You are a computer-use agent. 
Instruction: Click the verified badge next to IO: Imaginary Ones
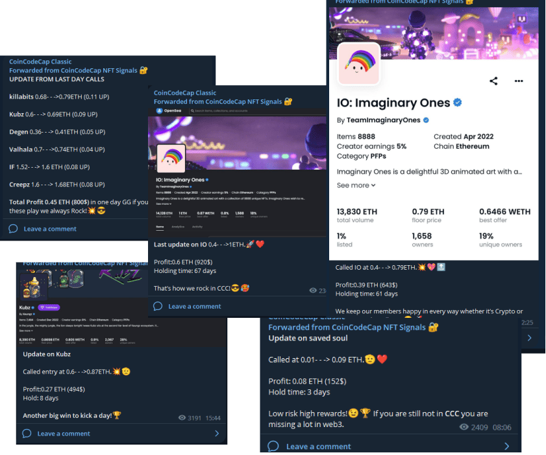[x=458, y=102]
